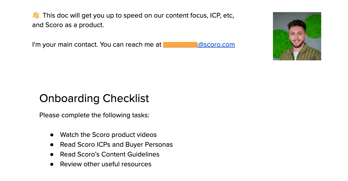Select "Review other useful resources" item
The width and height of the screenshot is (348, 181).
click(105, 164)
